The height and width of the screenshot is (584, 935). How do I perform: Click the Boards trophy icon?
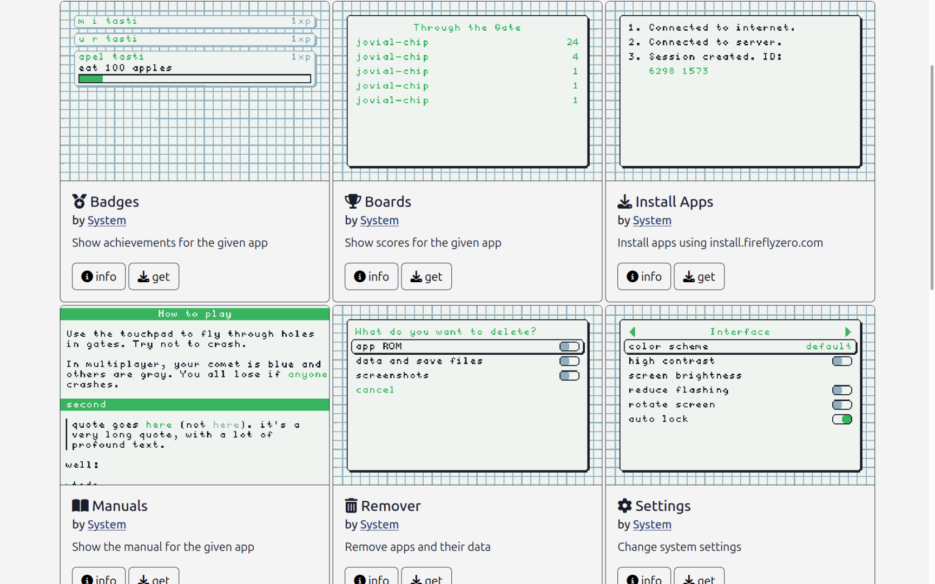[x=353, y=201]
